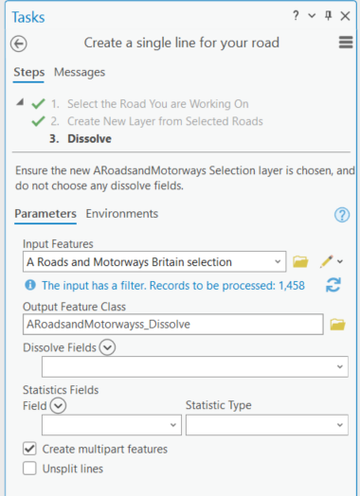Open the blue tool help circle icon
This screenshot has height=496, width=360.
click(342, 215)
